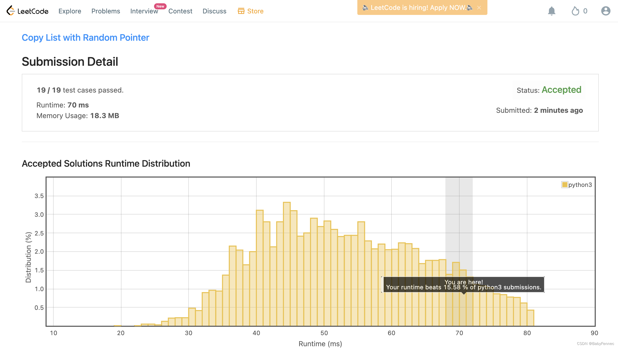Viewport: 618px width, 348px height.
Task: Open the Explore menu
Action: 70,11
